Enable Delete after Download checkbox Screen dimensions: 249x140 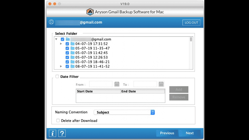[x=58, y=121]
